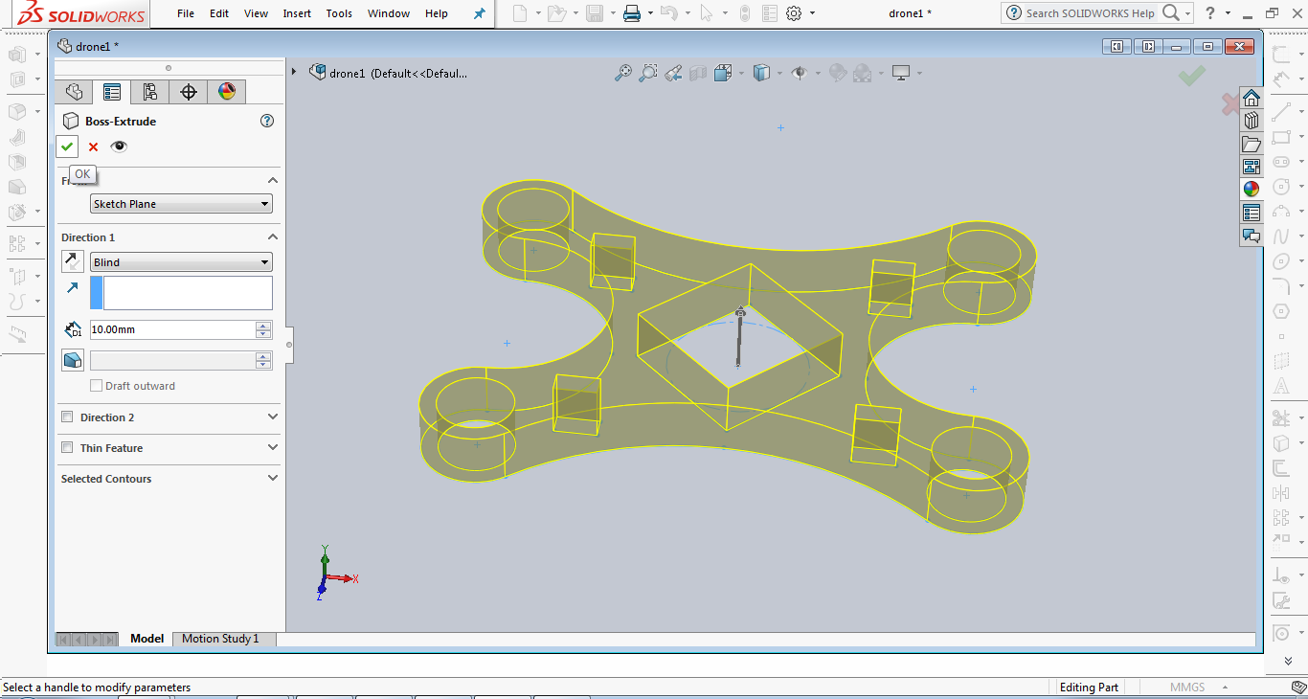Switch to FeatureManager design tree tab
Image resolution: width=1308 pixels, height=699 pixels.
coord(74,92)
